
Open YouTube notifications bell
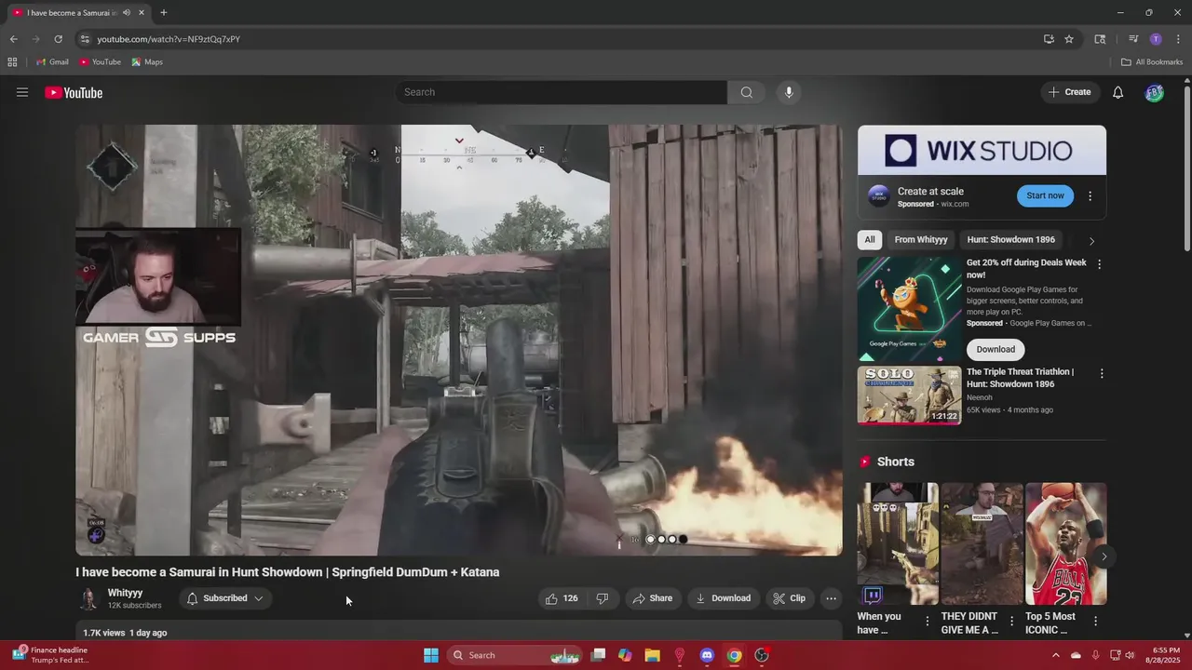click(1118, 92)
